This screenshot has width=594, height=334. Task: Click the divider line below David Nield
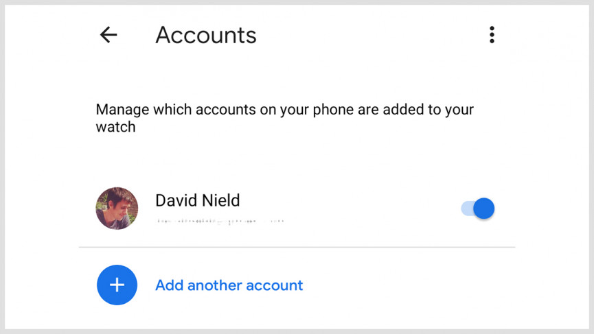pos(297,247)
